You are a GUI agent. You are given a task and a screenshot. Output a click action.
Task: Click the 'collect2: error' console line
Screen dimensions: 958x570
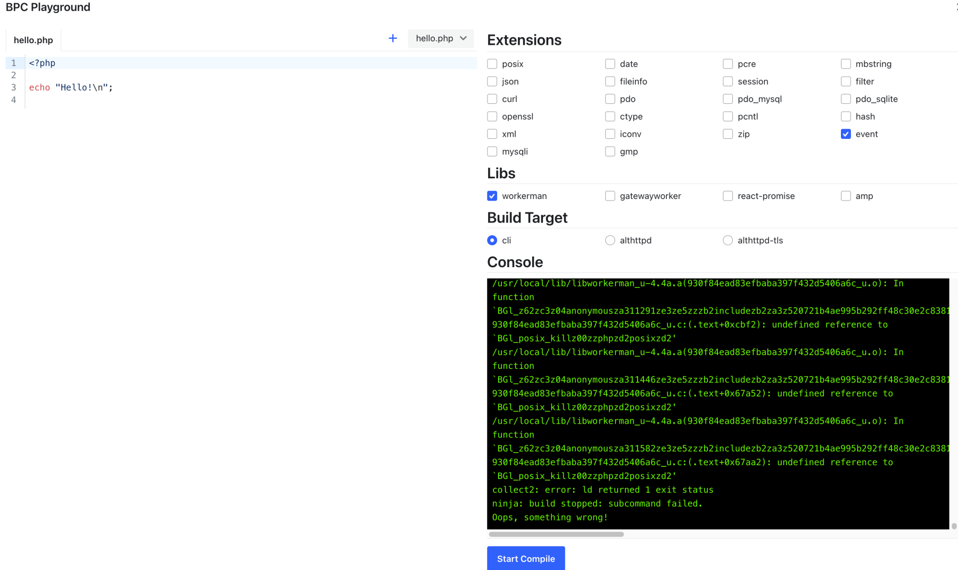coord(602,490)
